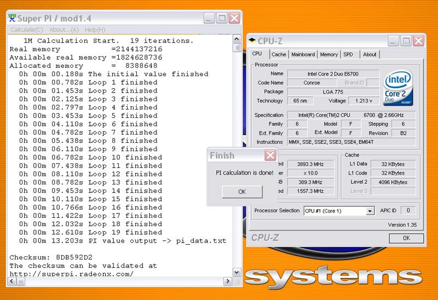438x300 pixels.
Task: Click the Level 2 value '4096 KBytes'
Action: 393,182
